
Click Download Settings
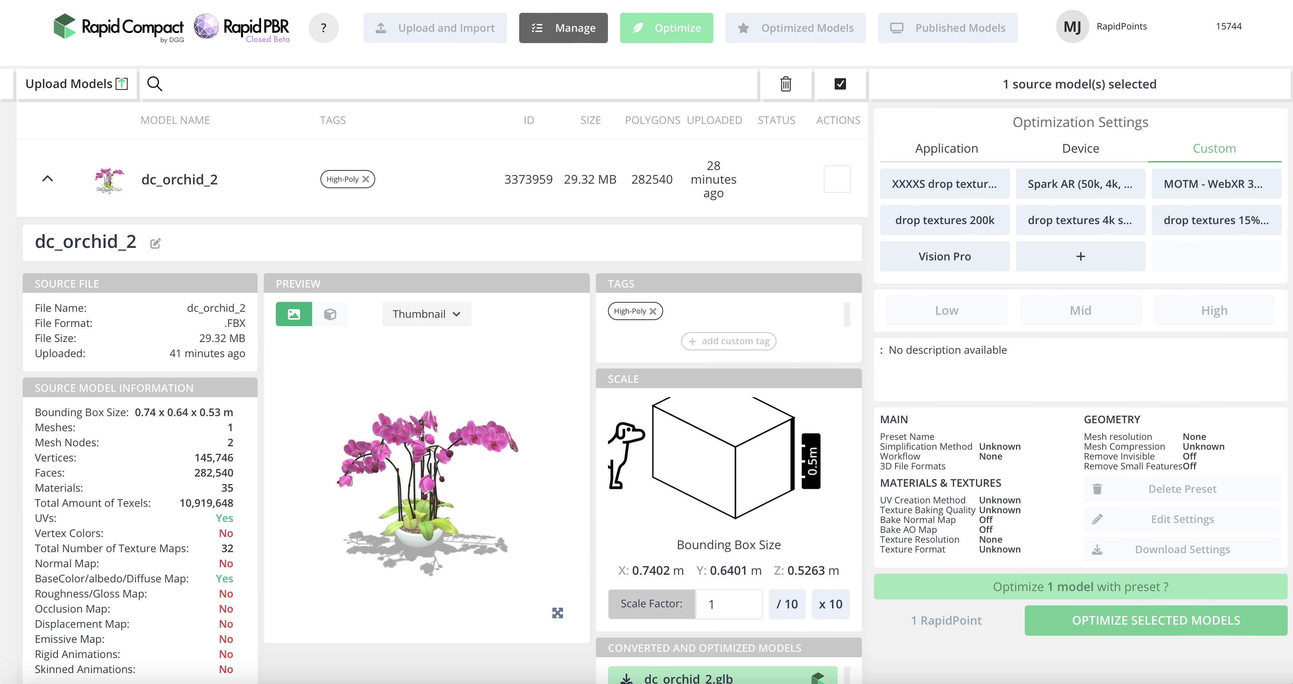coord(1182,549)
